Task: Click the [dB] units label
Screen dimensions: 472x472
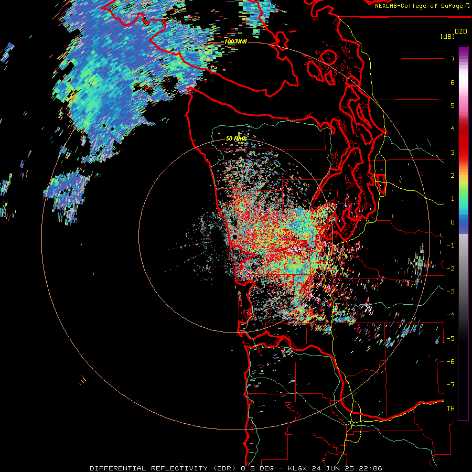Action: [x=447, y=36]
